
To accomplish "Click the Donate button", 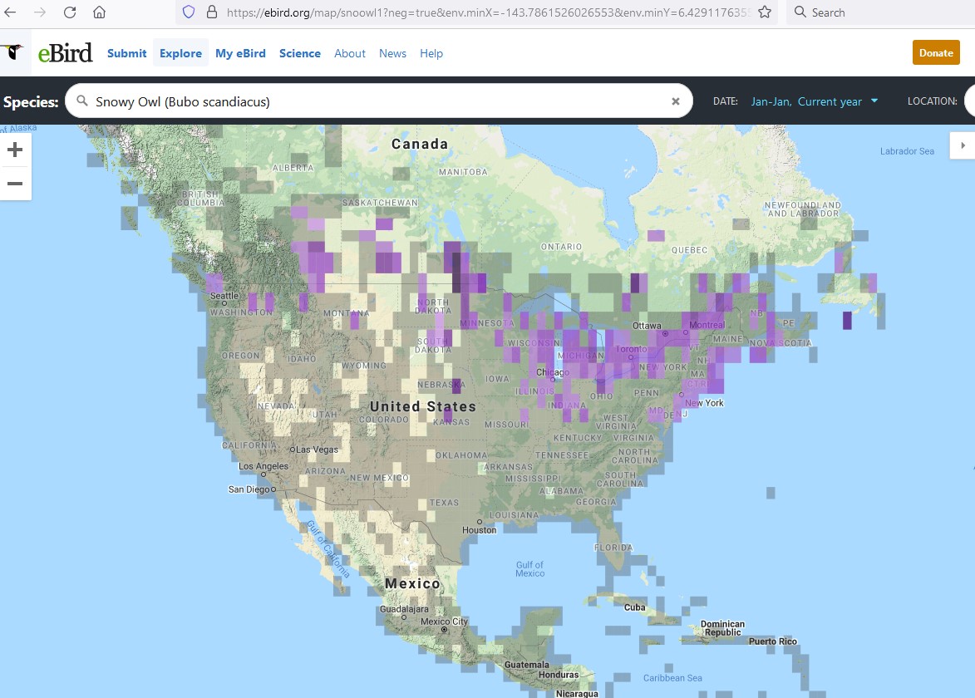I will pyautogui.click(x=936, y=52).
